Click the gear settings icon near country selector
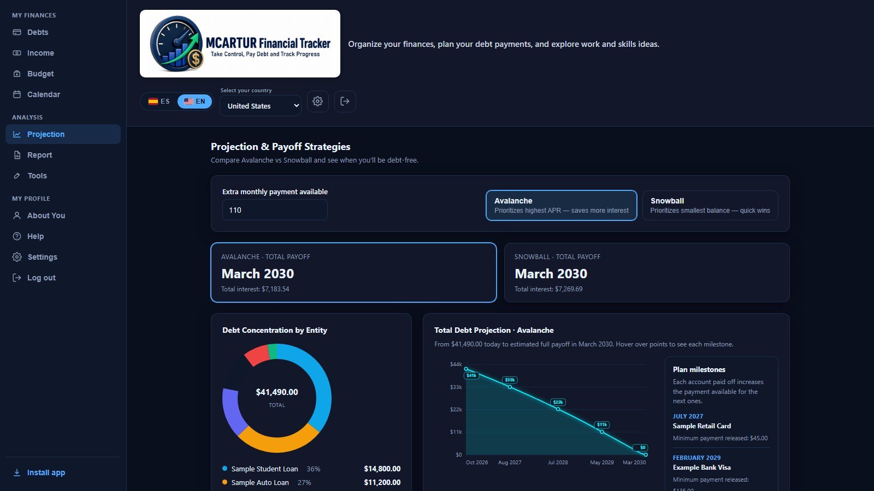The image size is (874, 491). tap(317, 101)
